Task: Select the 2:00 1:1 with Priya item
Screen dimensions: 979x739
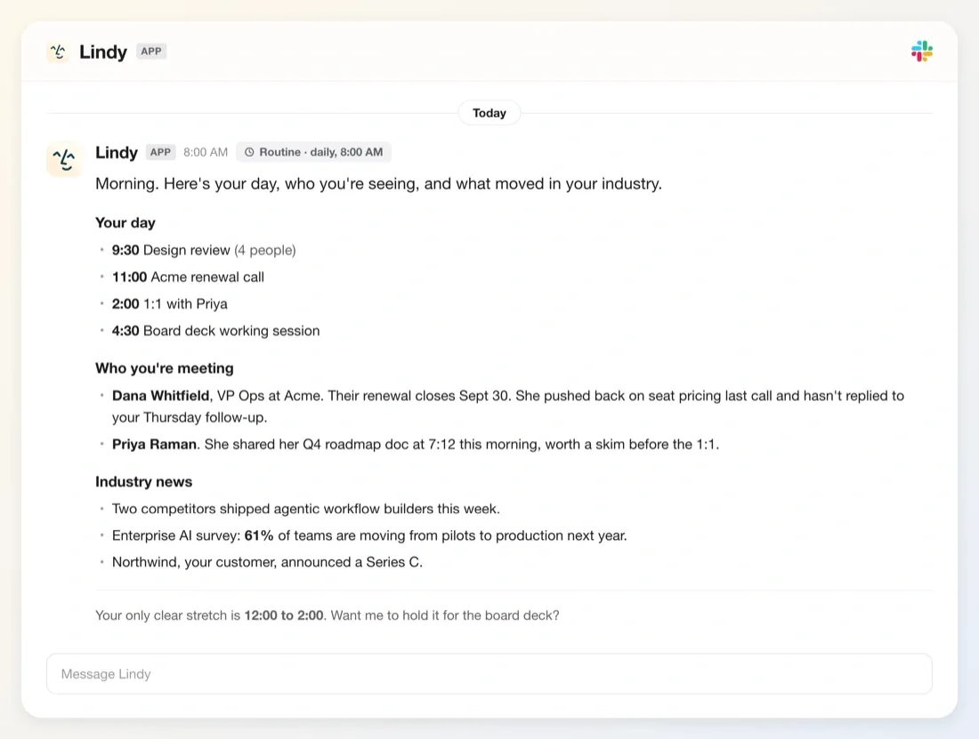Action: [x=170, y=304]
